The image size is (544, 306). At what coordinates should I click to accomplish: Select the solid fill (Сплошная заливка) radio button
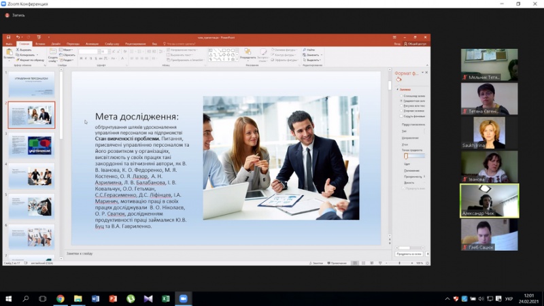[x=401, y=96]
